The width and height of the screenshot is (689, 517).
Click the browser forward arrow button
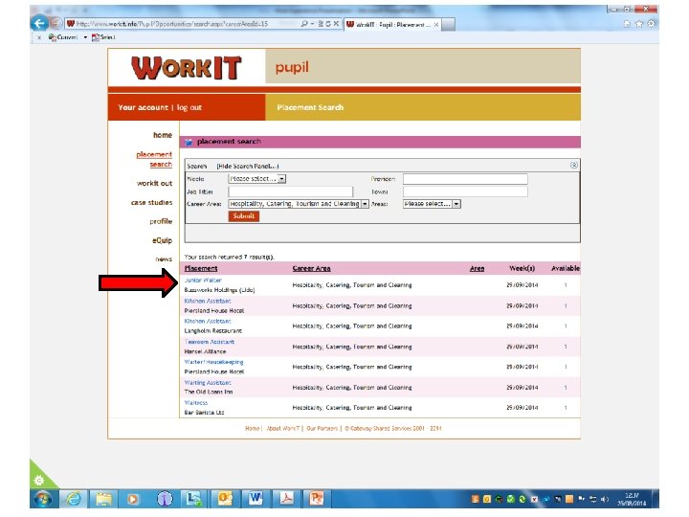click(56, 23)
